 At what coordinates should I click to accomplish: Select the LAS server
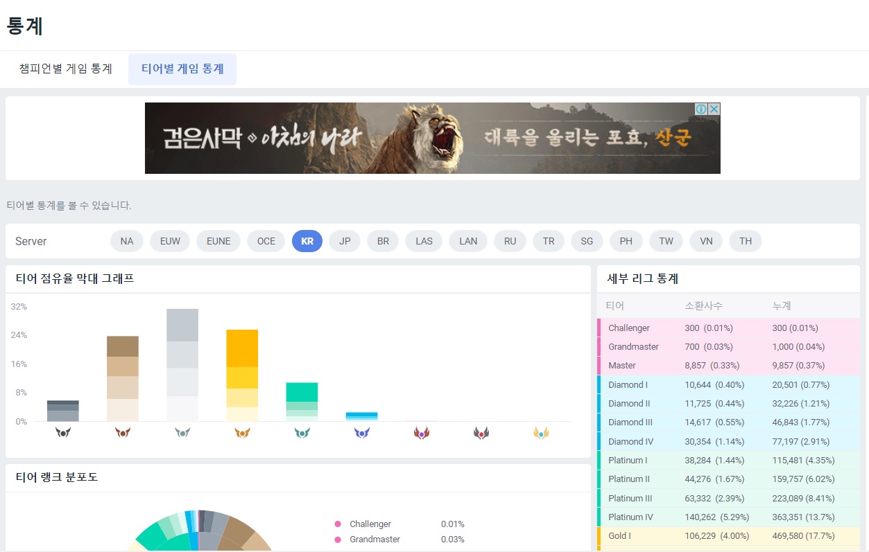pos(424,241)
